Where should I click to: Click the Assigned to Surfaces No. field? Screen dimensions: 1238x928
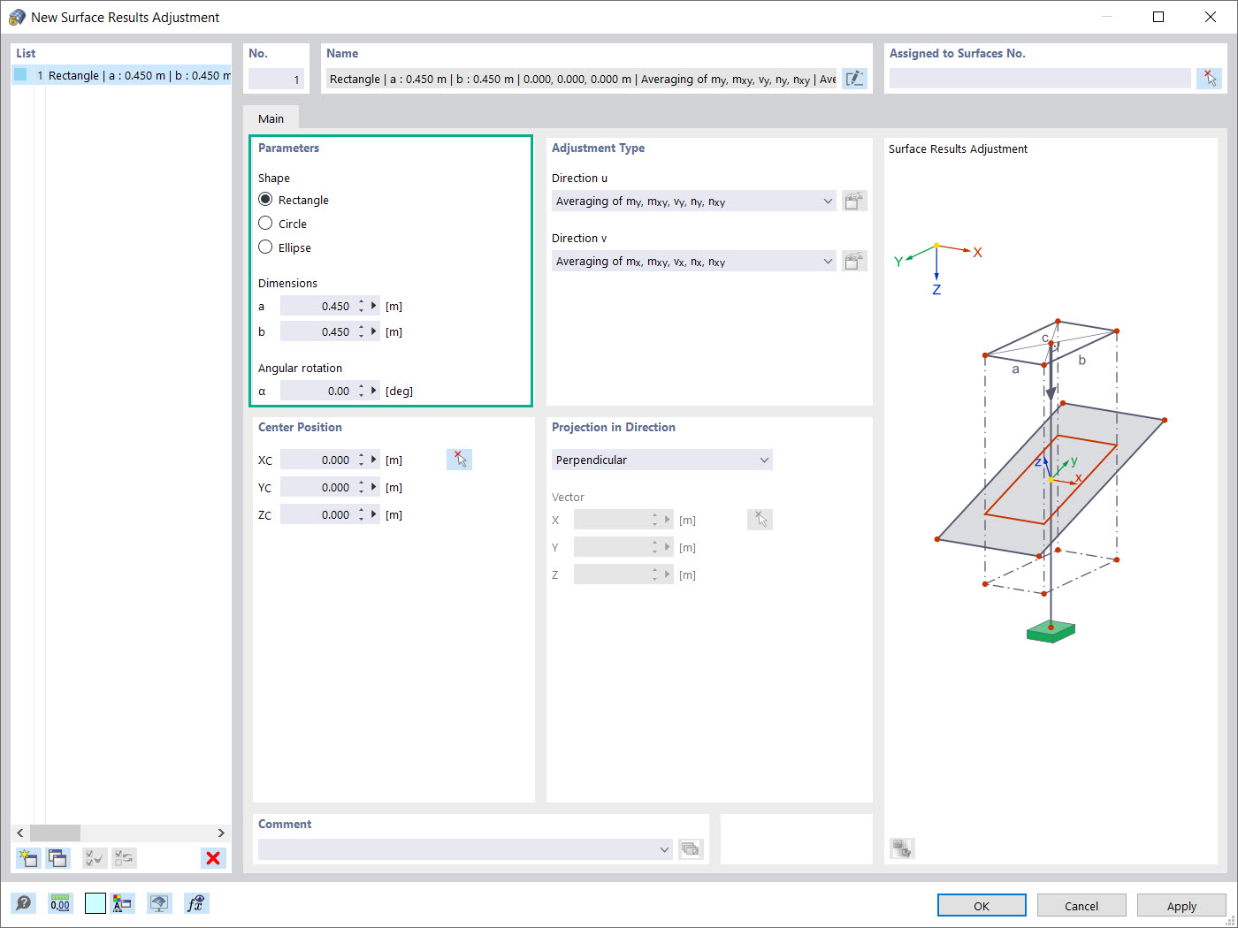click(x=1040, y=79)
